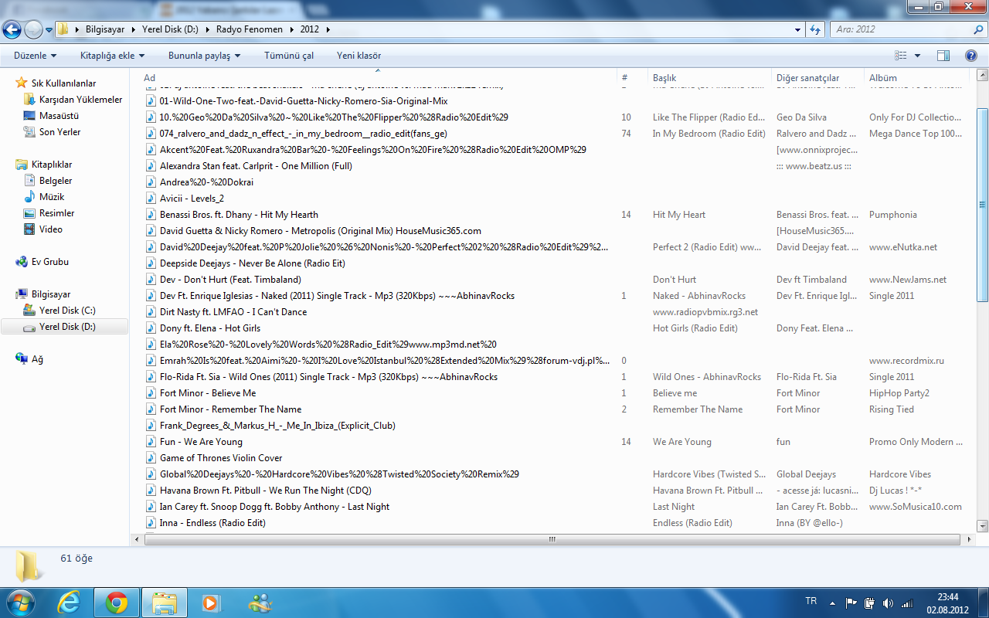Open Windows Media Player from taskbar
Screen dimensions: 989x618
coord(210,603)
